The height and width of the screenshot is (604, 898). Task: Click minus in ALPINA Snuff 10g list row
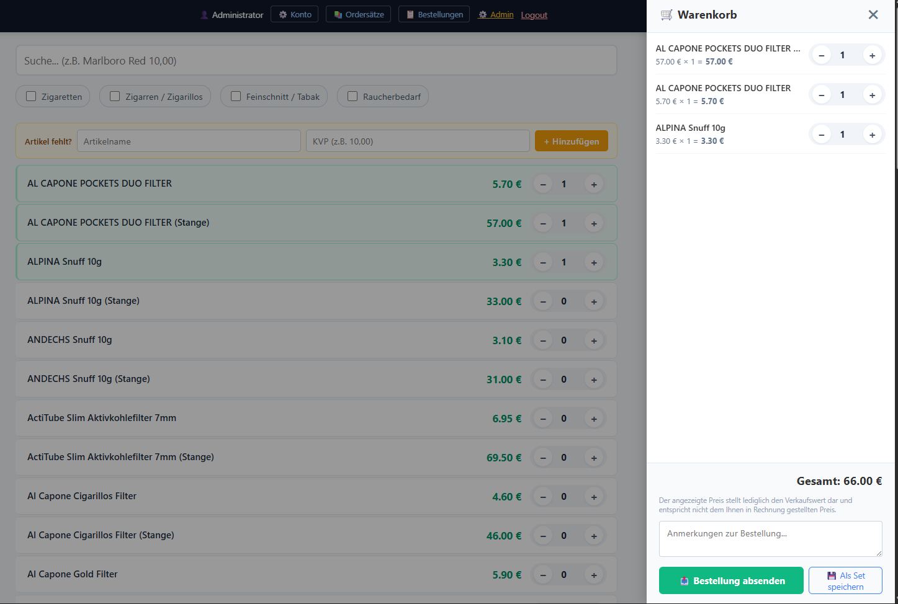click(x=543, y=262)
